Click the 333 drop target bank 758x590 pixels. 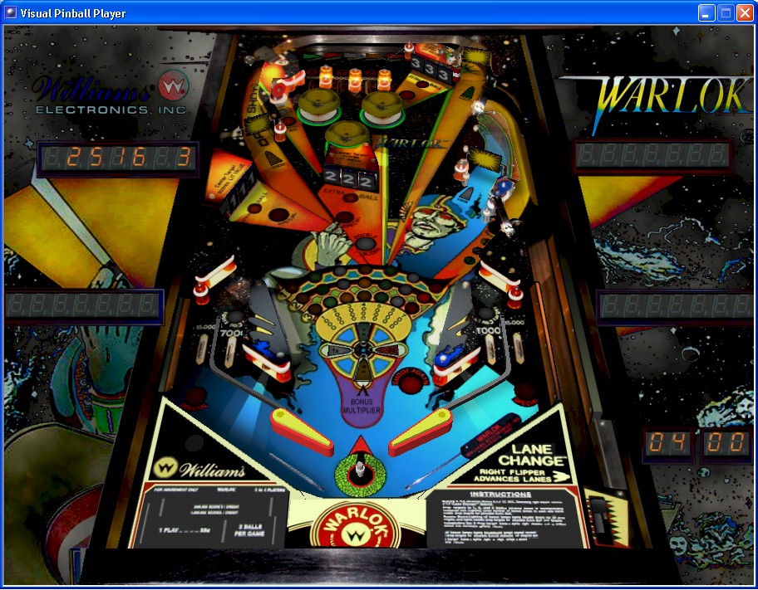[x=431, y=70]
